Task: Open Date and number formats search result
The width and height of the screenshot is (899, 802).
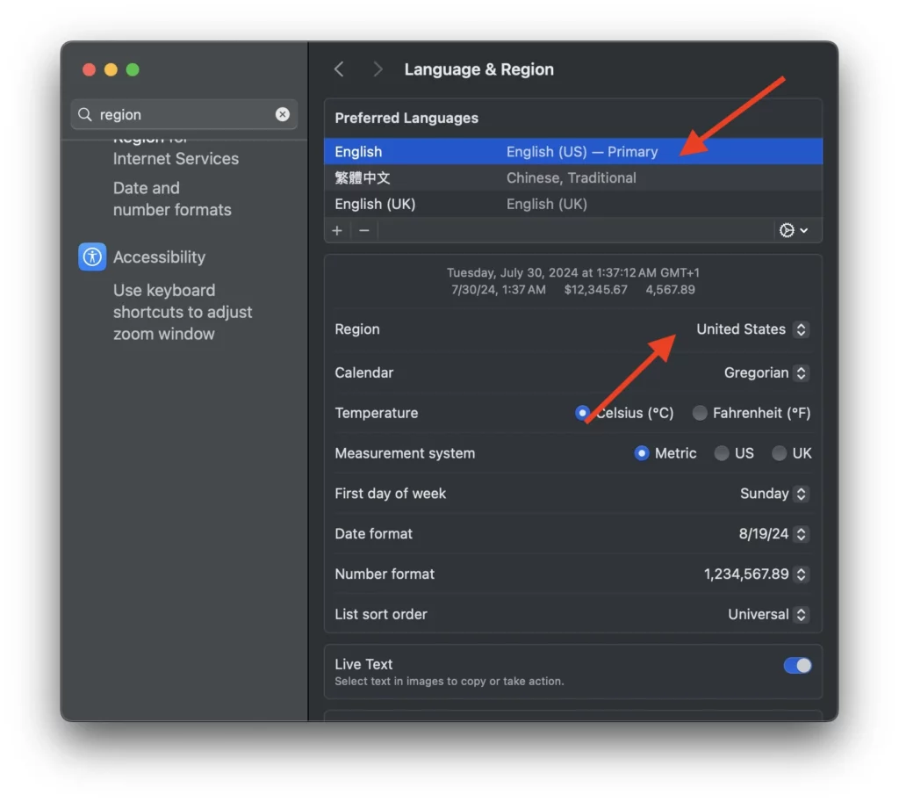Action: click(172, 199)
